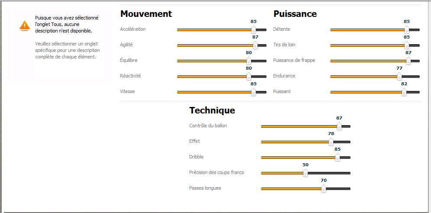Viewport: 431px width, 213px height.
Task: Click the Puissance de frappe slider handle
Action: (408, 61)
